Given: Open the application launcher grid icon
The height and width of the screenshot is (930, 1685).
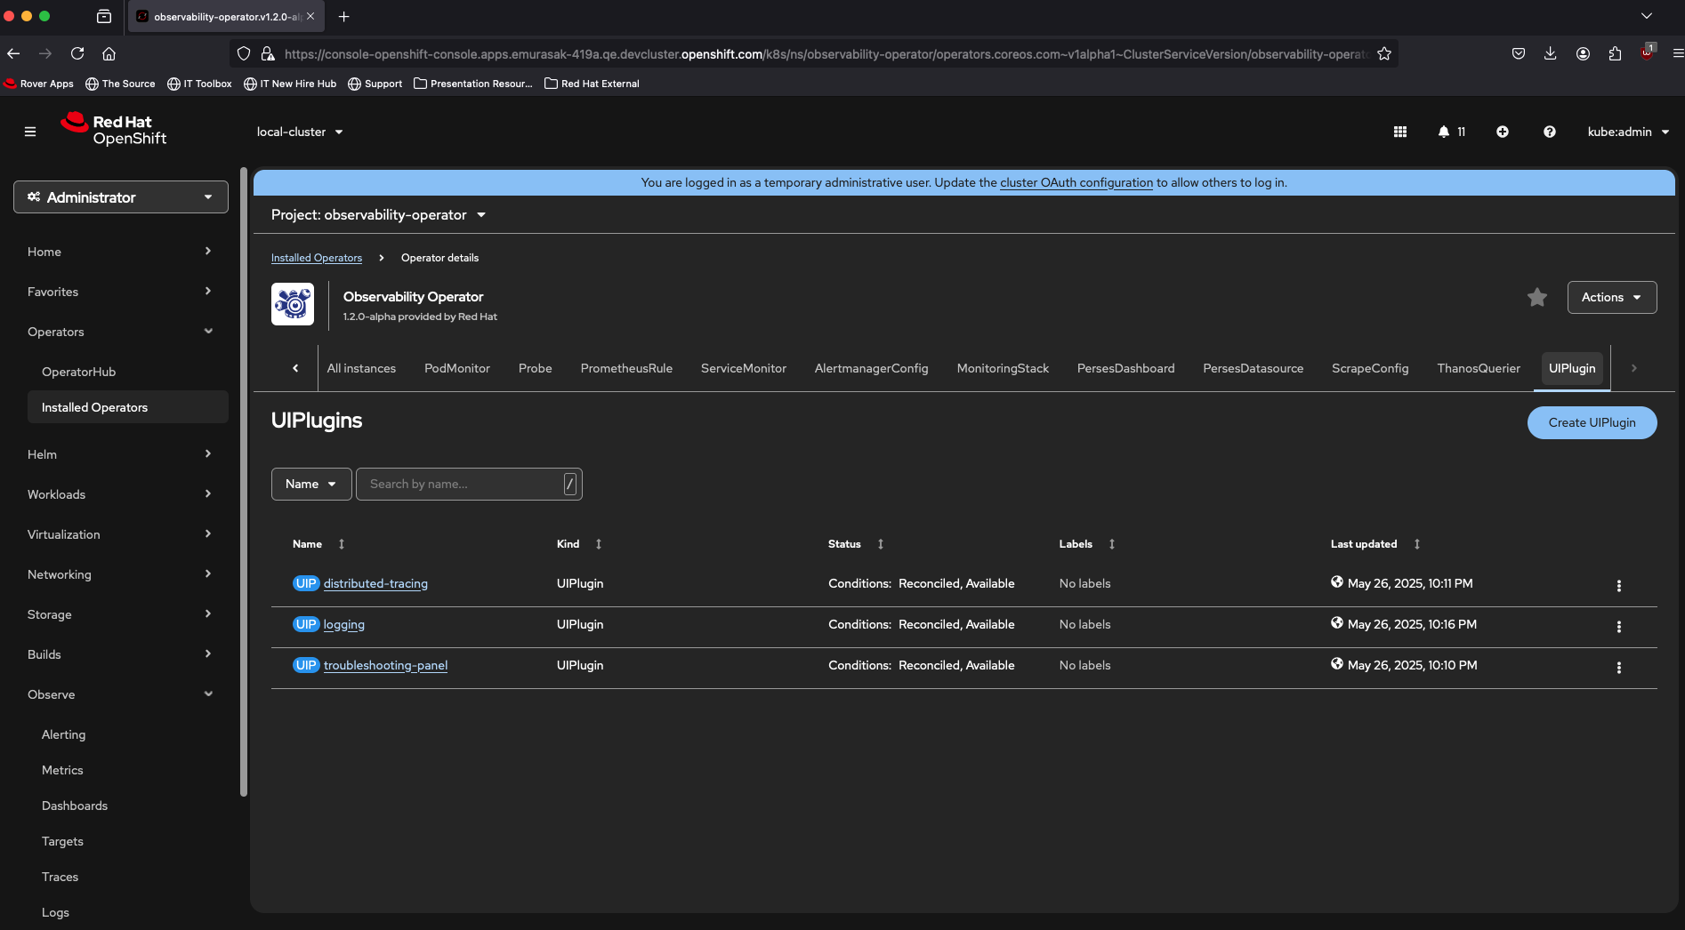Looking at the screenshot, I should pos(1399,132).
